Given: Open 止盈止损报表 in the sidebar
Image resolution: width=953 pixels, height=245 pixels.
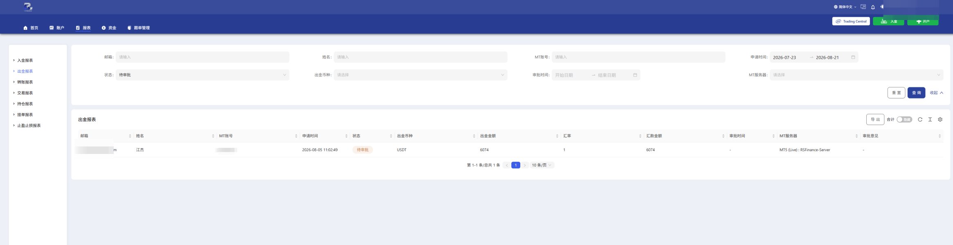Looking at the screenshot, I should coord(29,126).
